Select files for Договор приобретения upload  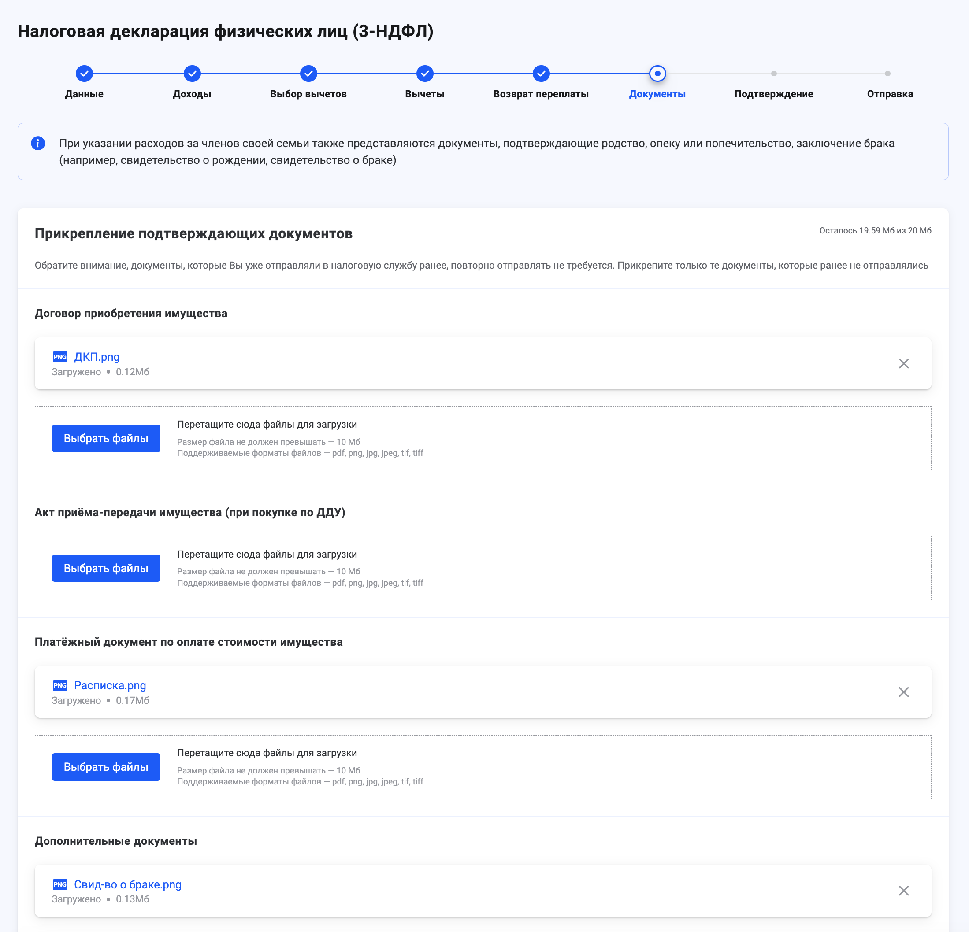[x=106, y=437]
